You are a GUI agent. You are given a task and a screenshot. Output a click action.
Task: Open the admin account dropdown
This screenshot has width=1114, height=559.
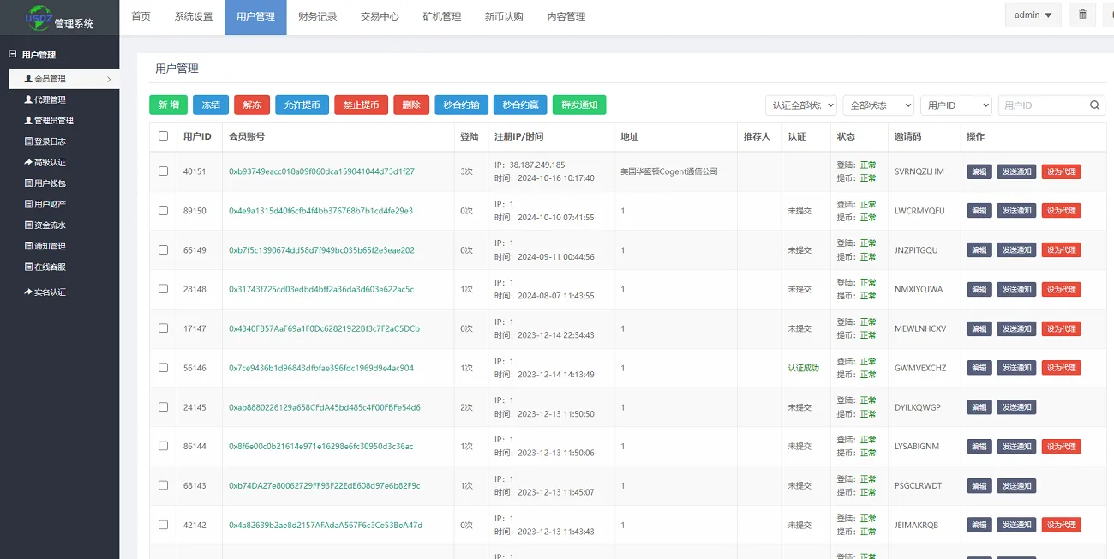1033,15
